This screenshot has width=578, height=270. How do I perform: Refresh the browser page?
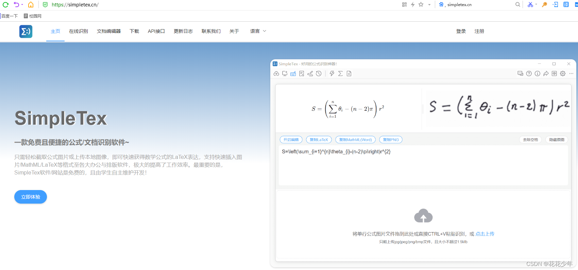pyautogui.click(x=5, y=5)
